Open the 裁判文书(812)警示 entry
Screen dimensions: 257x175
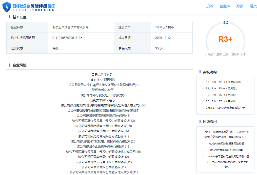pos(103,100)
